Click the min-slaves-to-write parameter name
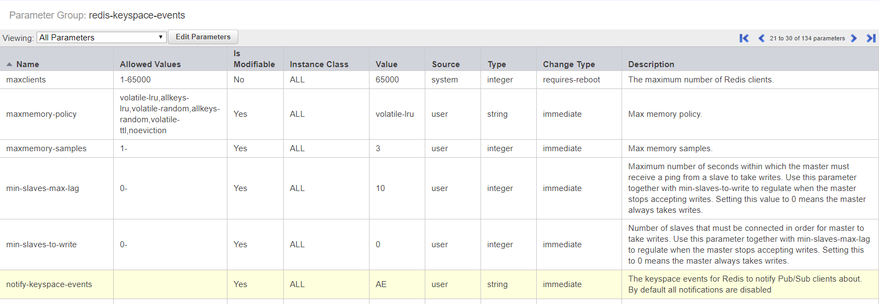This screenshot has width=879, height=304. point(42,245)
